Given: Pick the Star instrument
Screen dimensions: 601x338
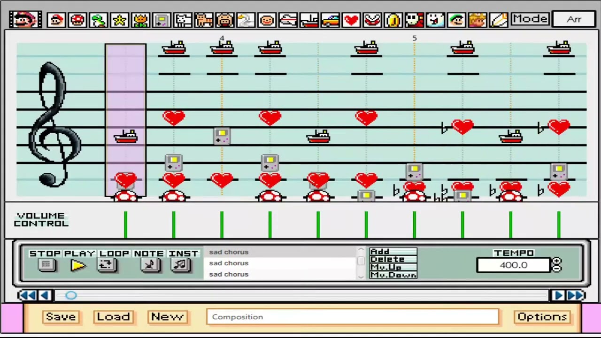Looking at the screenshot, I should coord(120,20).
